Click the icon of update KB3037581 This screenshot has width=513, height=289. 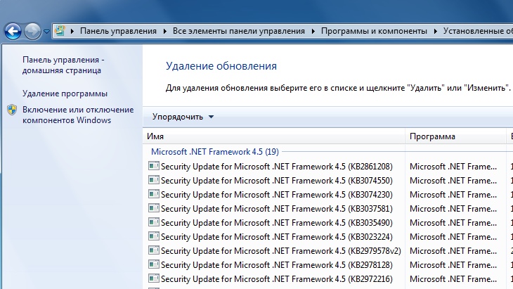point(154,209)
